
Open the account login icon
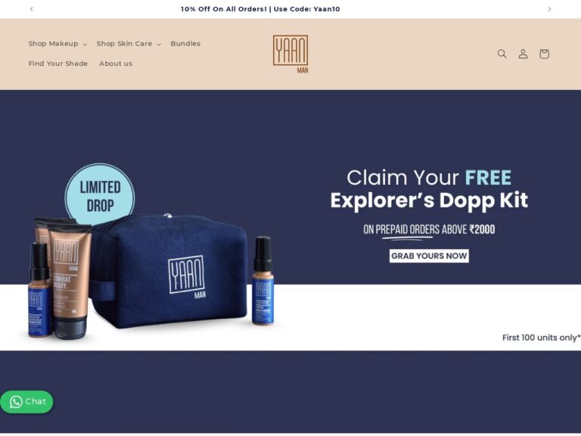(x=523, y=54)
